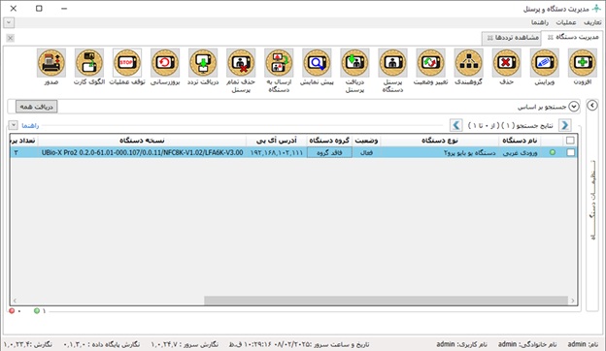Click the تغییر وضعیت icon

coord(430,63)
